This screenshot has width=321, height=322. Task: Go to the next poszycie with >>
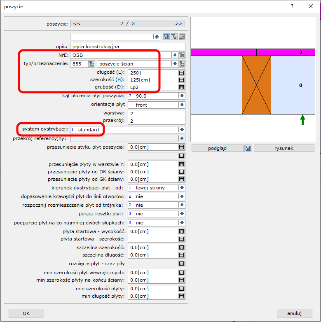(x=178, y=23)
